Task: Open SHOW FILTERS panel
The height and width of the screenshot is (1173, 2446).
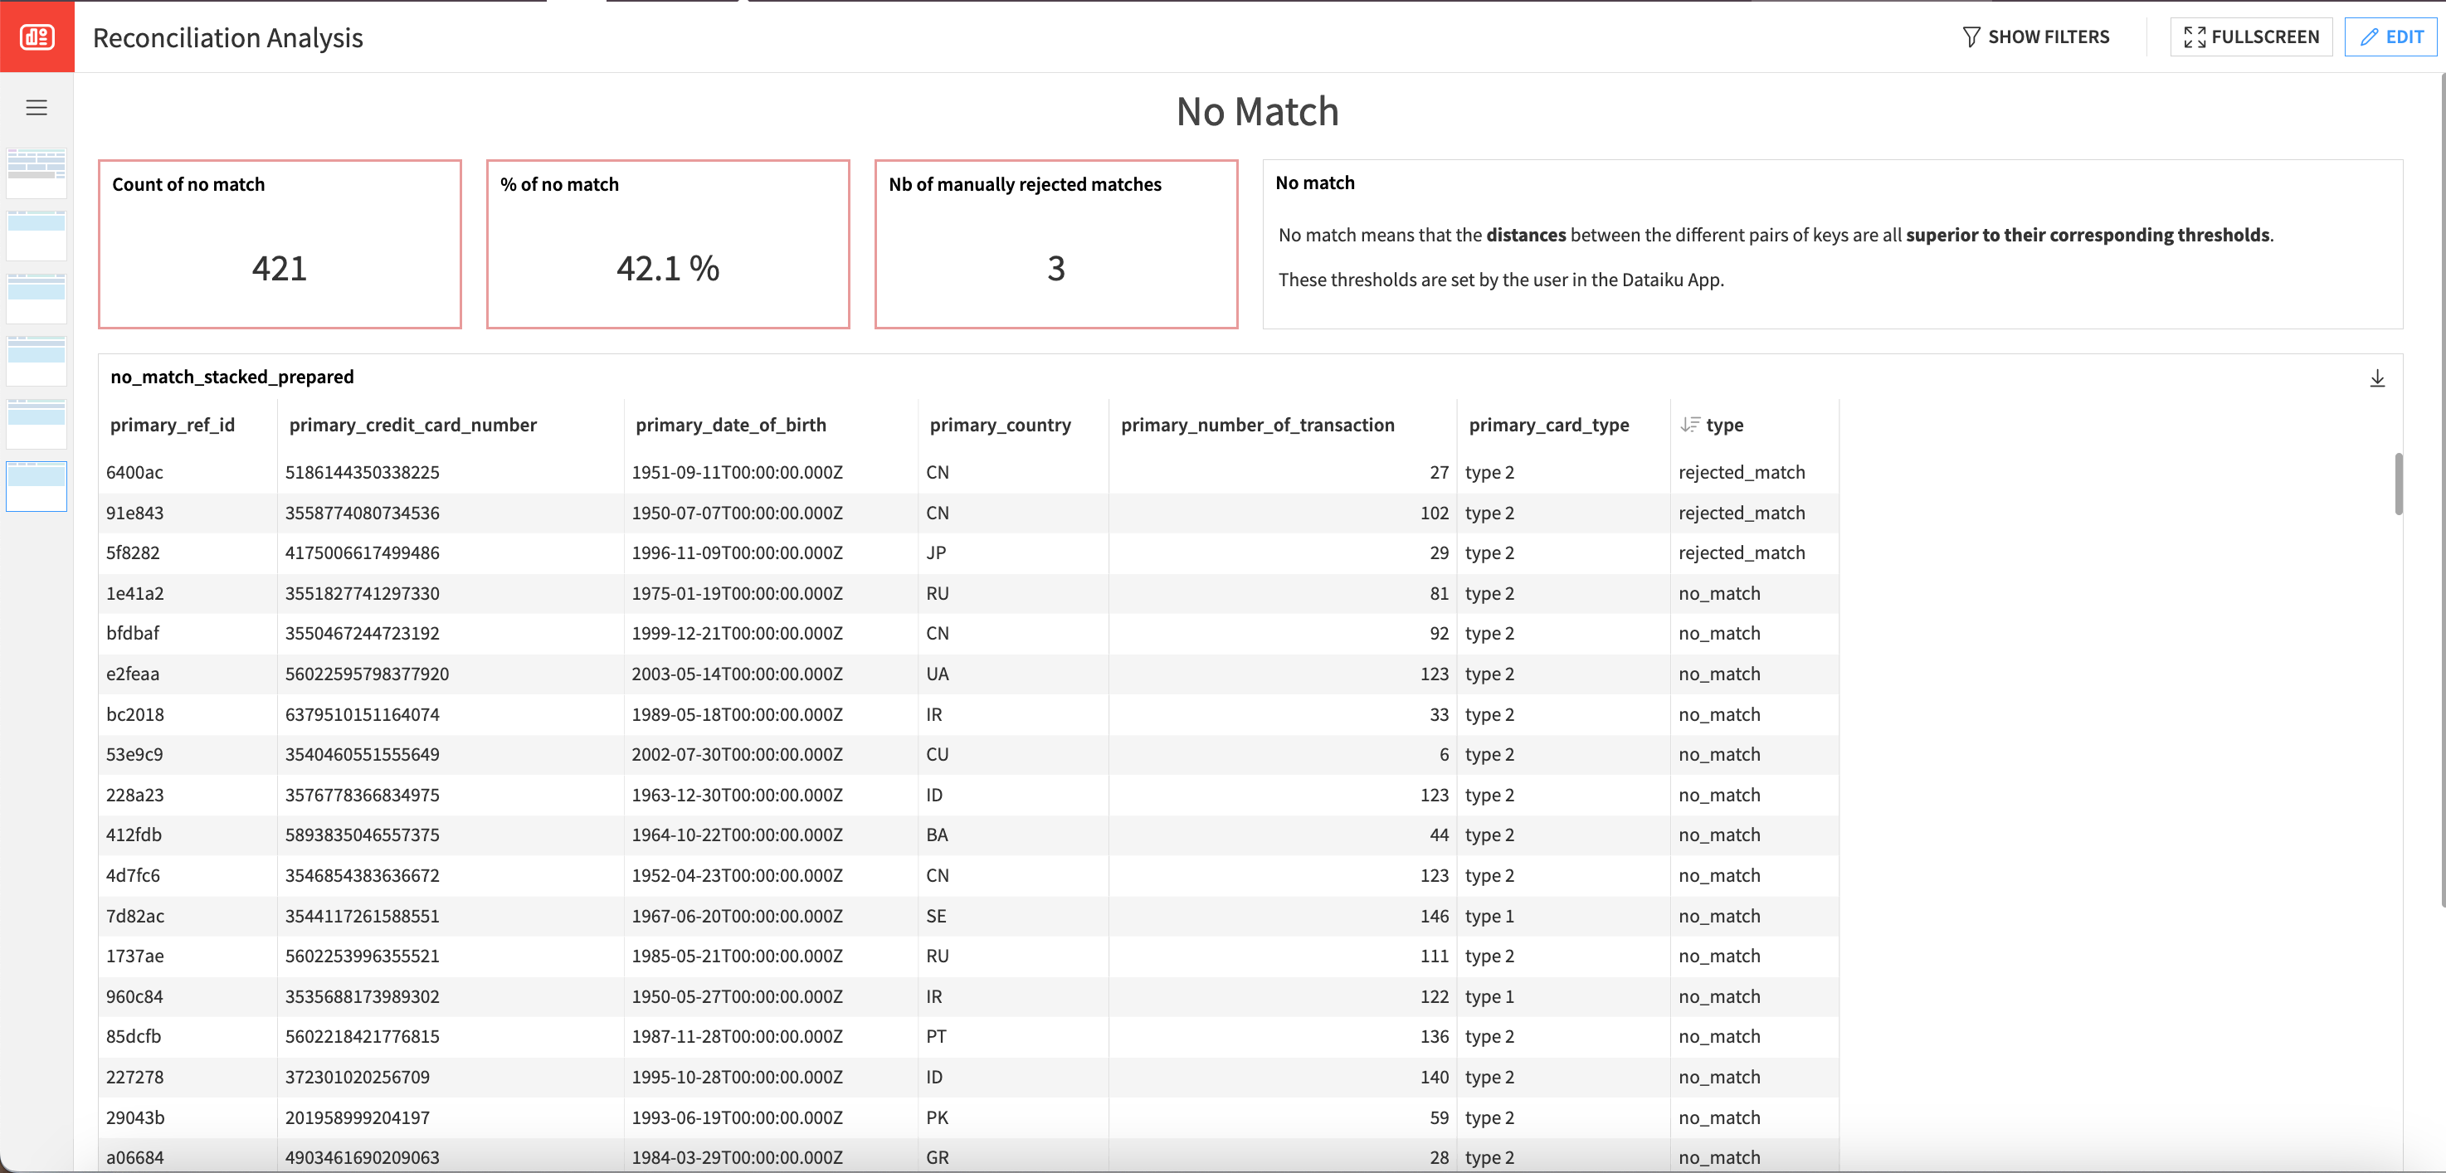Action: tap(2036, 36)
